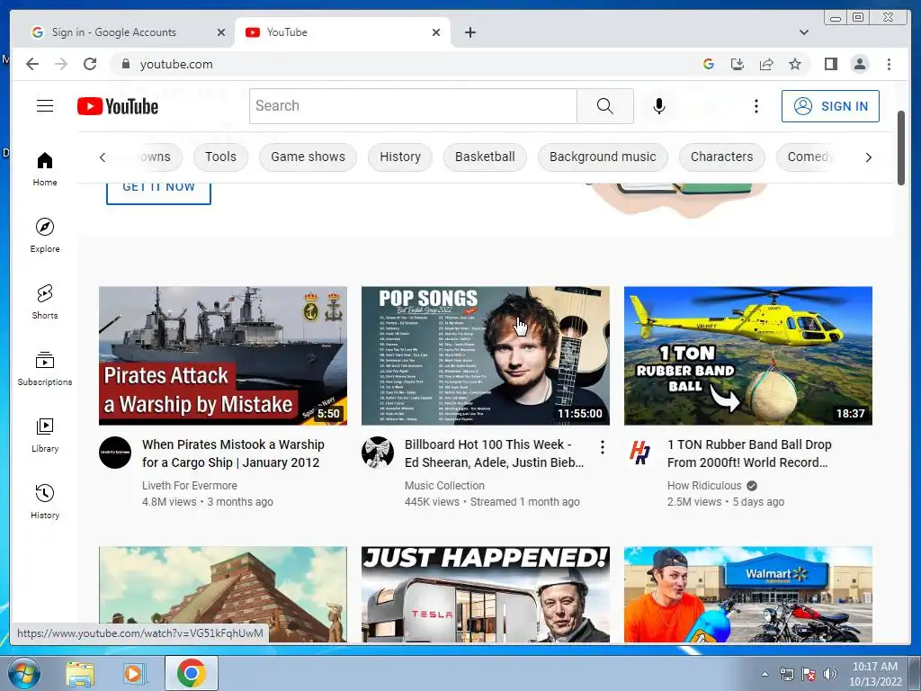Click the SIGN IN button

(830, 106)
